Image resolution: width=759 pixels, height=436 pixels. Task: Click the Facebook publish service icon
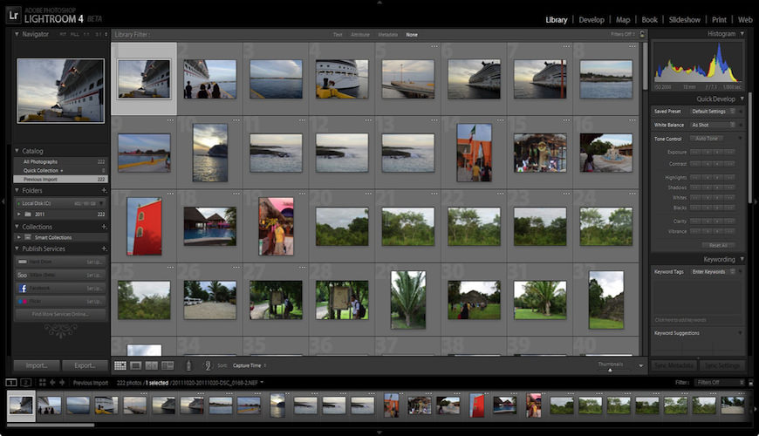(x=22, y=288)
